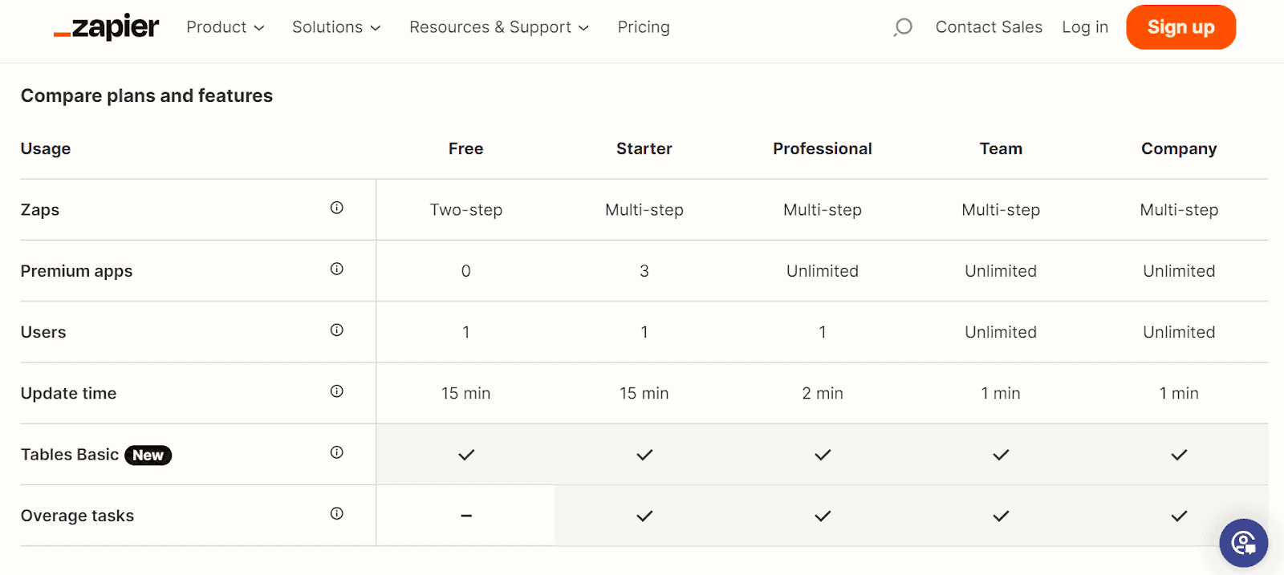This screenshot has height=575, width=1284.
Task: Click the Overage tasks info icon
Action: [x=337, y=514]
